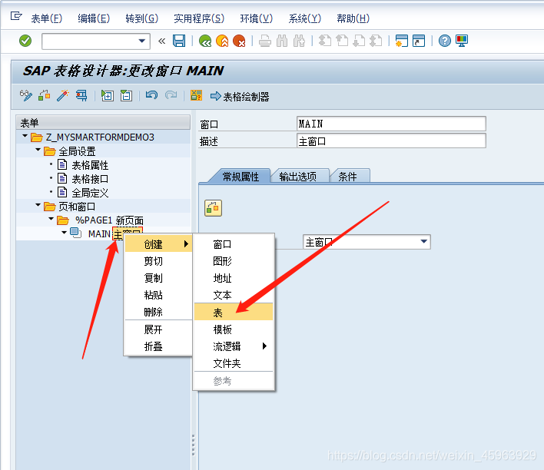This screenshot has width=544, height=470.
Task: Collapse the Z_MYSMARTFORMDEMO3 root node
Action: (25, 136)
